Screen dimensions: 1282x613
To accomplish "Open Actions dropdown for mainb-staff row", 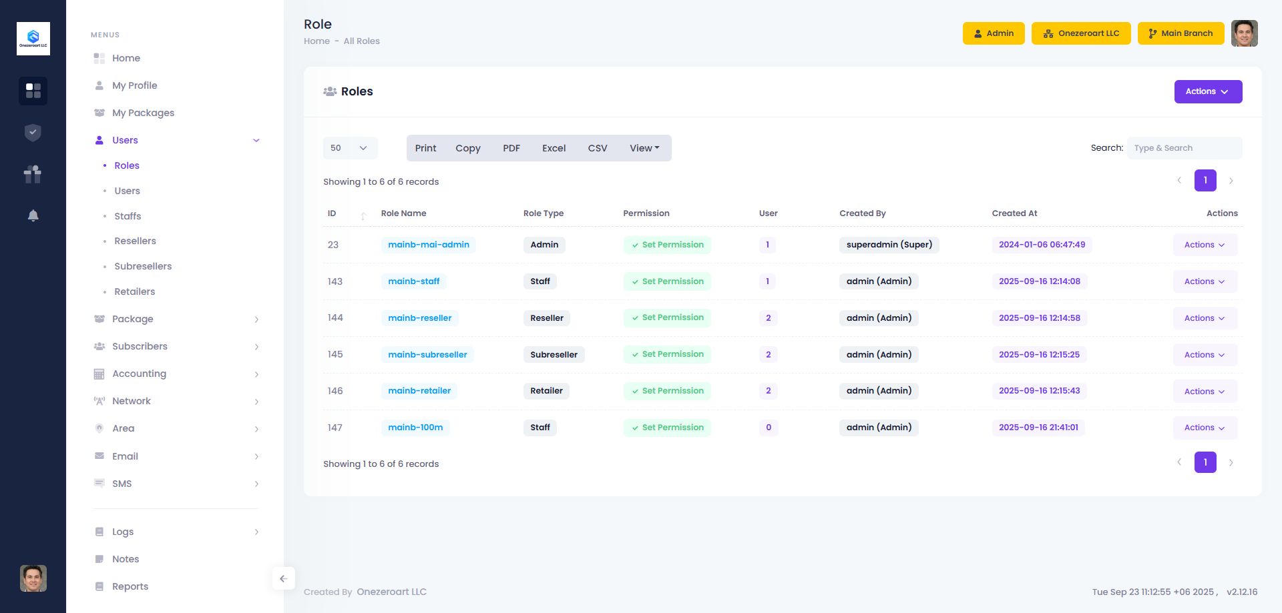I will tap(1205, 281).
